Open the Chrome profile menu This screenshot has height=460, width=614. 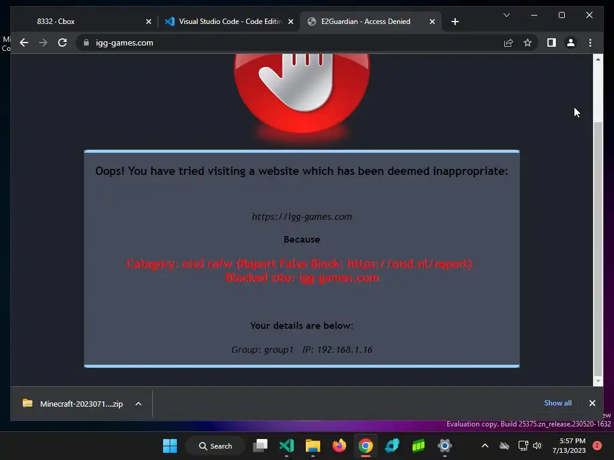[x=571, y=43]
